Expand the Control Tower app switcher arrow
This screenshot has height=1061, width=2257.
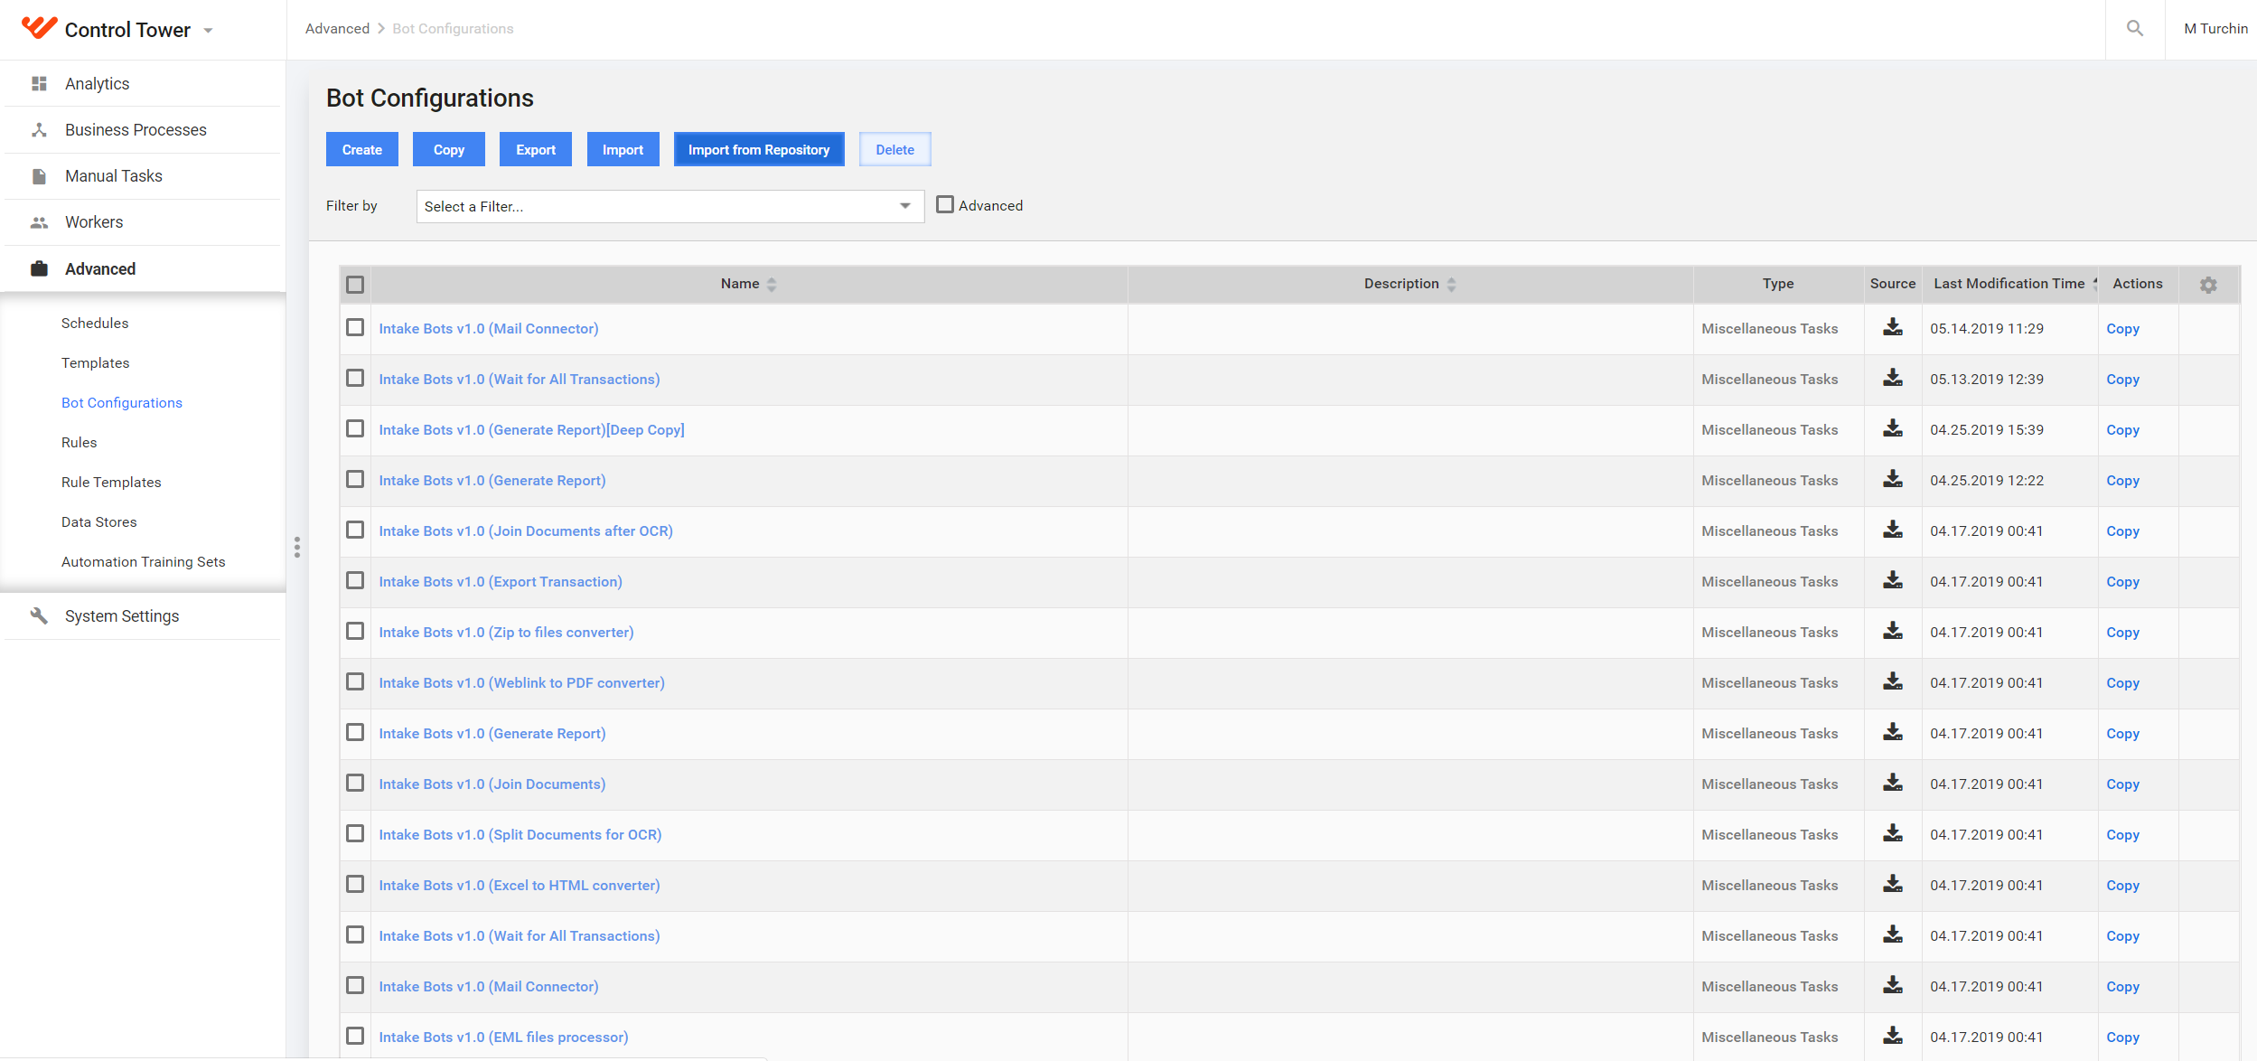[209, 31]
